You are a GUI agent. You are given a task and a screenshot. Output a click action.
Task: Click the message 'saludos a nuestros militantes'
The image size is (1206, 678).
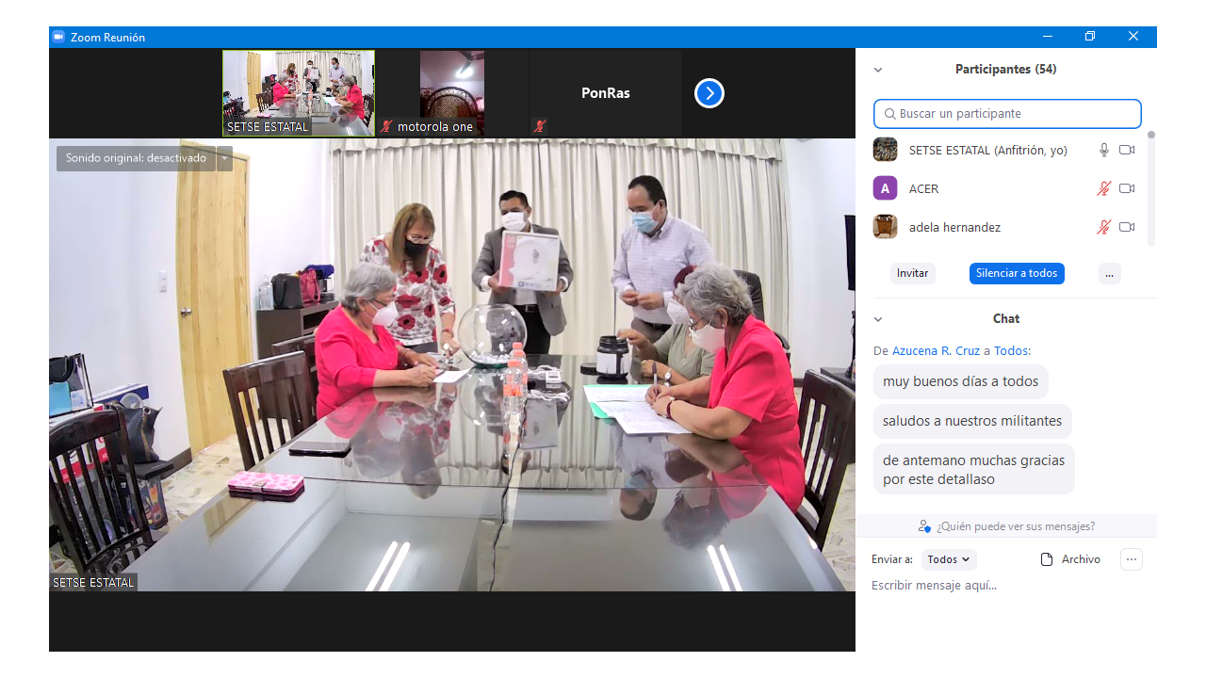pyautogui.click(x=972, y=421)
